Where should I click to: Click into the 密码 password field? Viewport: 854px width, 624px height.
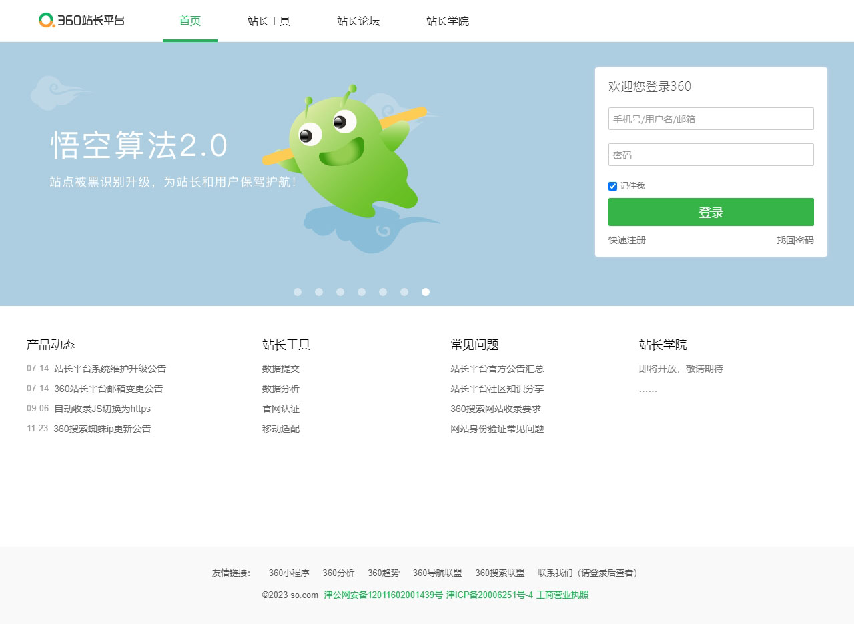click(x=711, y=155)
